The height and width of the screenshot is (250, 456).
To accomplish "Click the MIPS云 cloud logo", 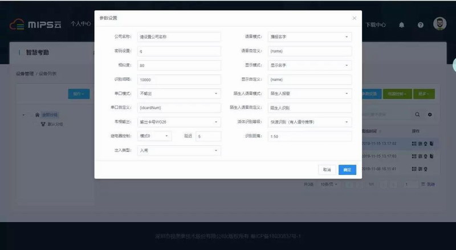I will point(35,24).
